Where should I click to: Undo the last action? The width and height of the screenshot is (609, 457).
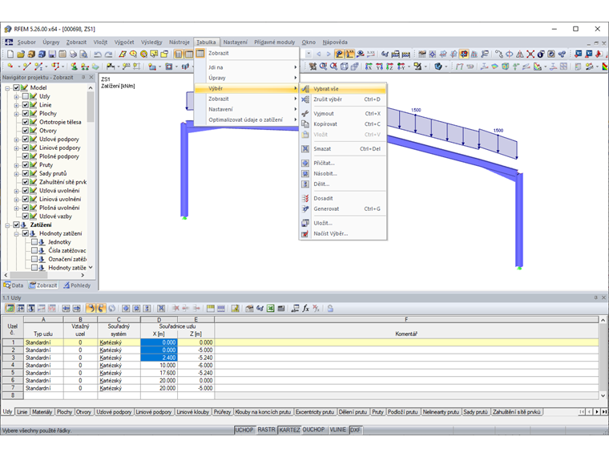point(98,54)
